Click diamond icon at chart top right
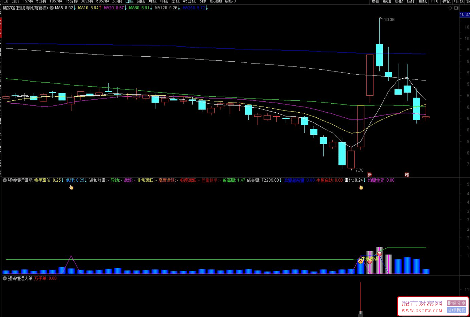470x317 pixels. click(450, 8)
